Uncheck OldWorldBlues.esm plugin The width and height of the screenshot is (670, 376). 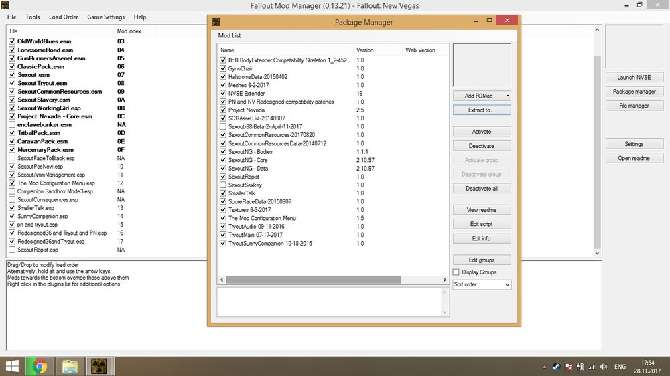[12, 41]
